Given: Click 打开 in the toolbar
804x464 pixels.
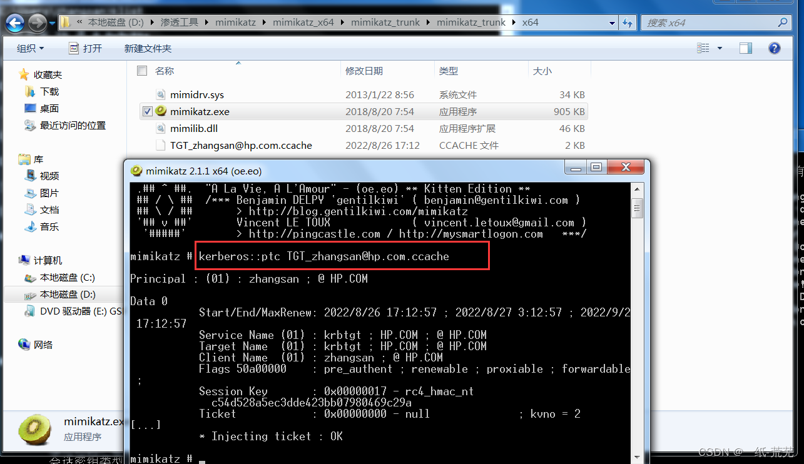Looking at the screenshot, I should coord(86,48).
